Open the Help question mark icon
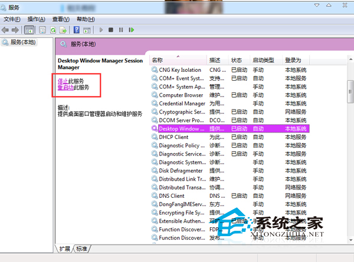This screenshot has width=354, height=262. point(77,30)
